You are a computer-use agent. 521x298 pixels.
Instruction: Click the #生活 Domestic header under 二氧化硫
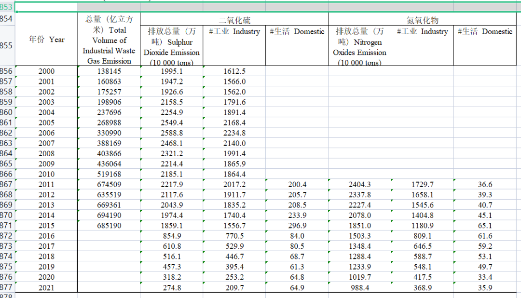[x=297, y=46]
